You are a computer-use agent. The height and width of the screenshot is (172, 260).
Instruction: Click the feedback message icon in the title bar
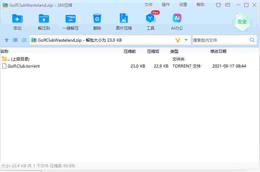pyautogui.click(x=228, y=5)
